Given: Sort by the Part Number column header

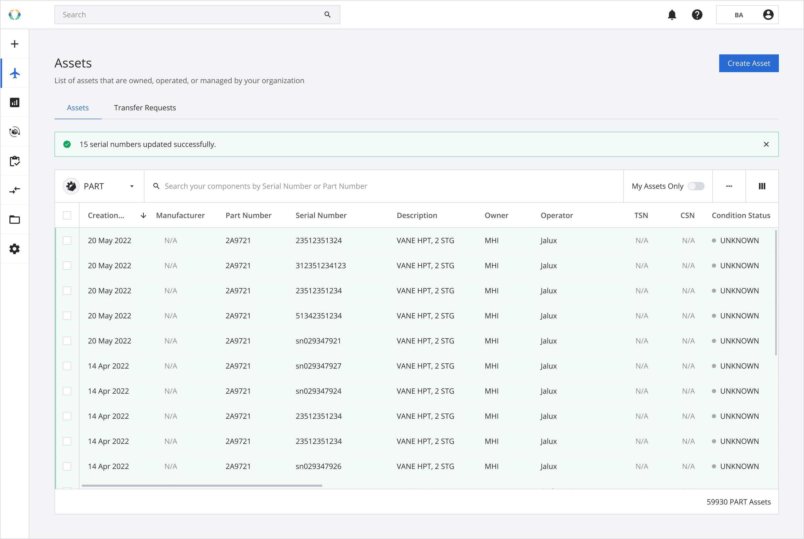Looking at the screenshot, I should pyautogui.click(x=248, y=216).
